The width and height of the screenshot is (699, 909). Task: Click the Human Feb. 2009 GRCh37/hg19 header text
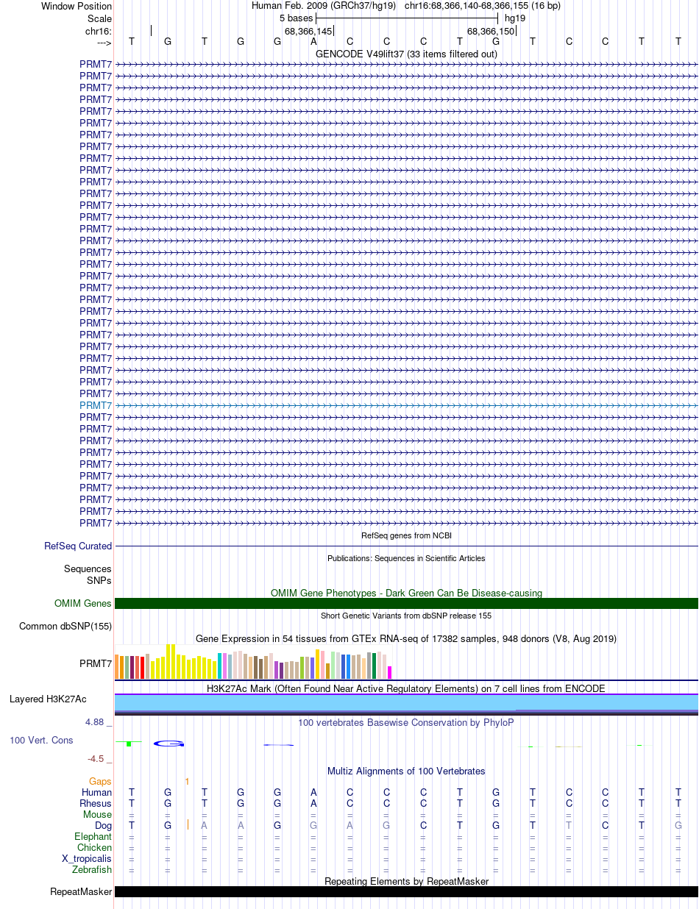pyautogui.click(x=324, y=6)
